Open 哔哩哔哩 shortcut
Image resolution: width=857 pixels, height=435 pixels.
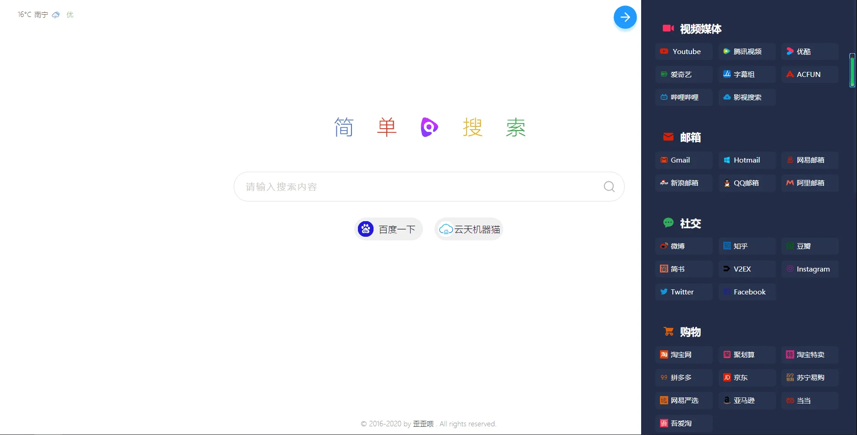[684, 98]
